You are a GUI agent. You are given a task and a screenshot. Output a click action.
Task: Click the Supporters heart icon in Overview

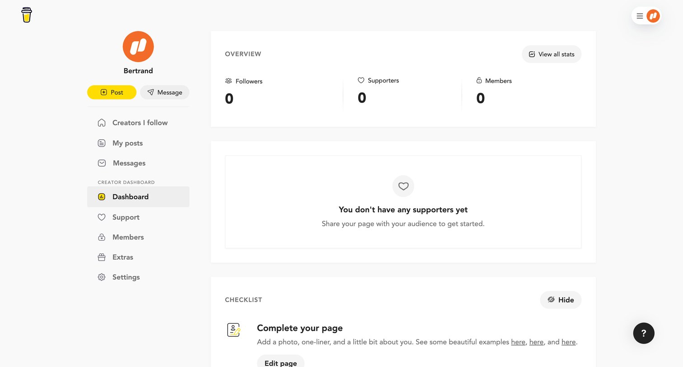pyautogui.click(x=361, y=80)
